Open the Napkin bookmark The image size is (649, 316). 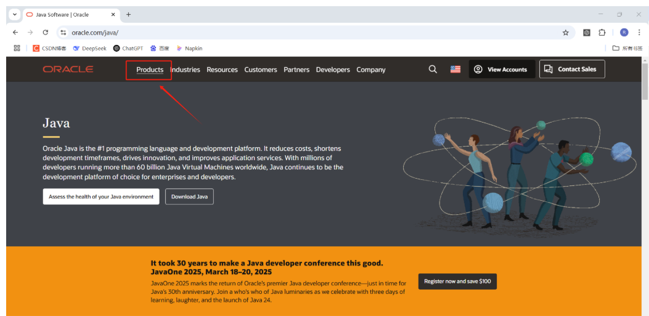pyautogui.click(x=190, y=49)
